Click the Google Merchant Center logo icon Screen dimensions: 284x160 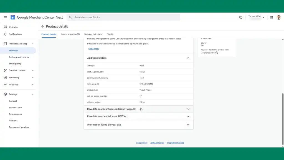tap(13, 17)
